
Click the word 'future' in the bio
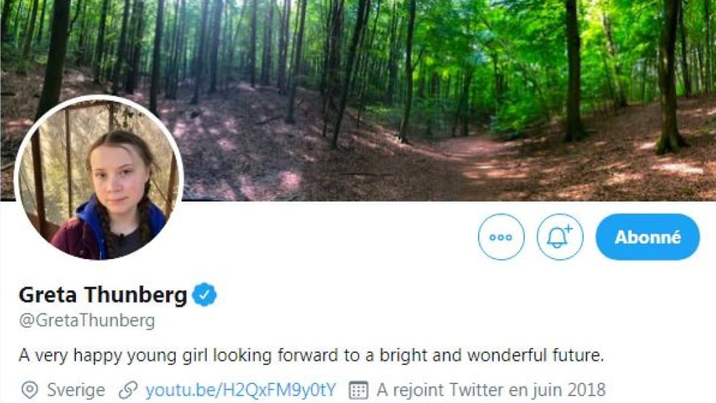577,355
